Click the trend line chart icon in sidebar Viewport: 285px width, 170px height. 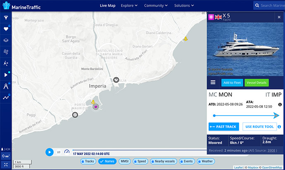6,97
